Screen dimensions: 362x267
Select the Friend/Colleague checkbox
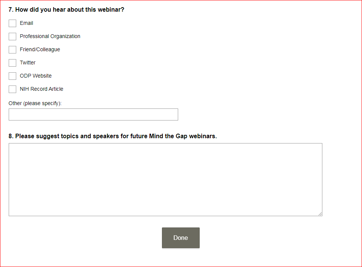tap(12, 50)
